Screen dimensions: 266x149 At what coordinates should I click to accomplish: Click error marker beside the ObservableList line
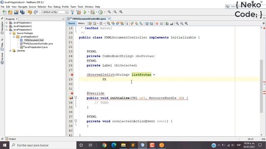(x=72, y=74)
